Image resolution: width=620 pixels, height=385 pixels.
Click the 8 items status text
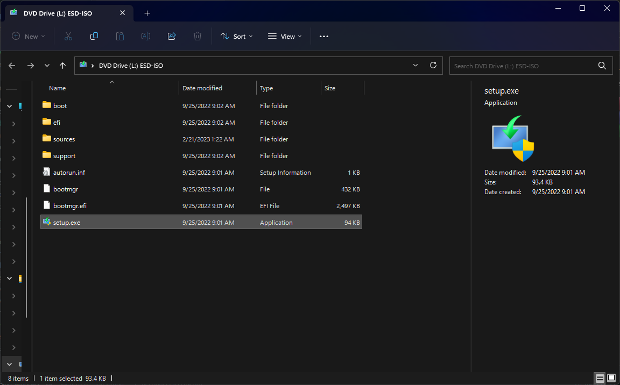[x=18, y=379]
